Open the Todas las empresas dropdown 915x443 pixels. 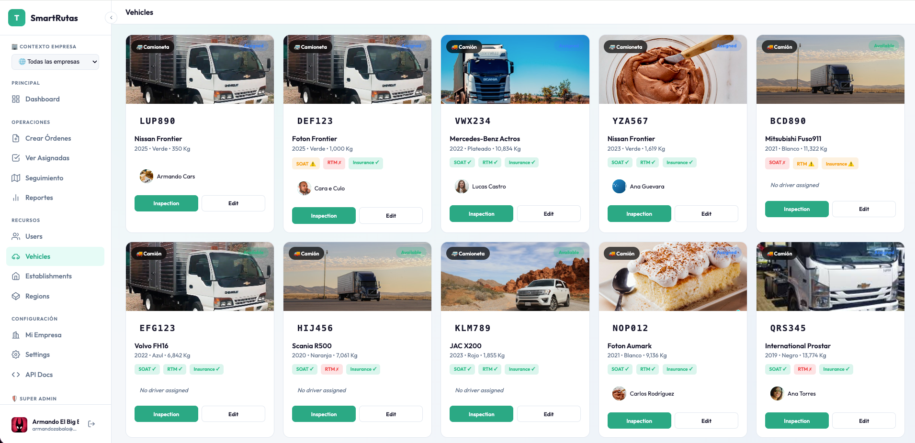pyautogui.click(x=55, y=62)
